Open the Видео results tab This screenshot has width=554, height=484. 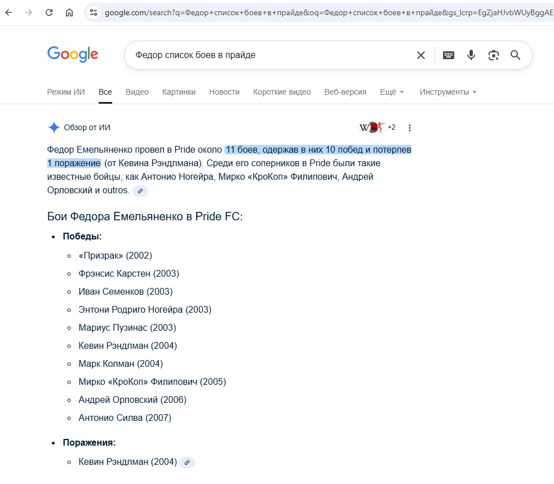point(137,92)
